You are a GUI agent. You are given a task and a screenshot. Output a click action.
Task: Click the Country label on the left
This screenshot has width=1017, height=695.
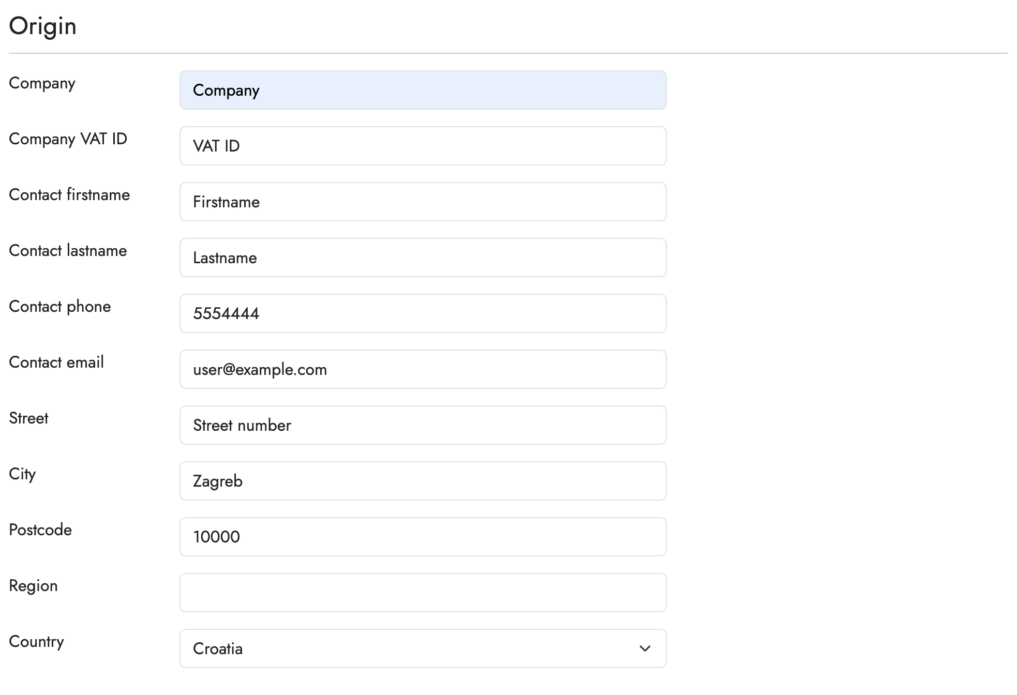tap(36, 641)
